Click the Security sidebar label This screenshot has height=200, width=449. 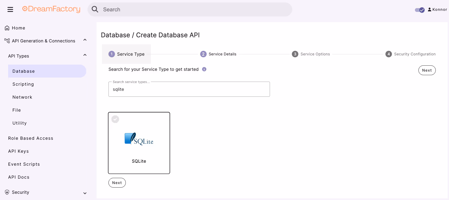click(21, 192)
